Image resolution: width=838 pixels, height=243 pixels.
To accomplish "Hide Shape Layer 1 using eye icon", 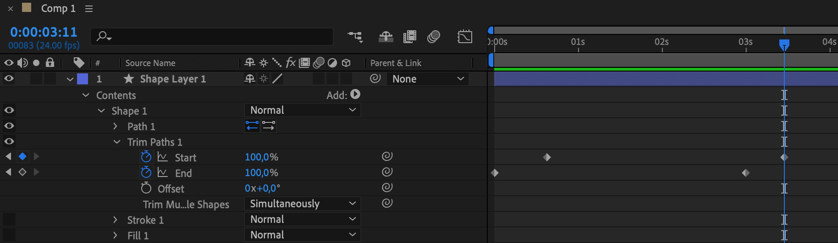I will tap(9, 79).
